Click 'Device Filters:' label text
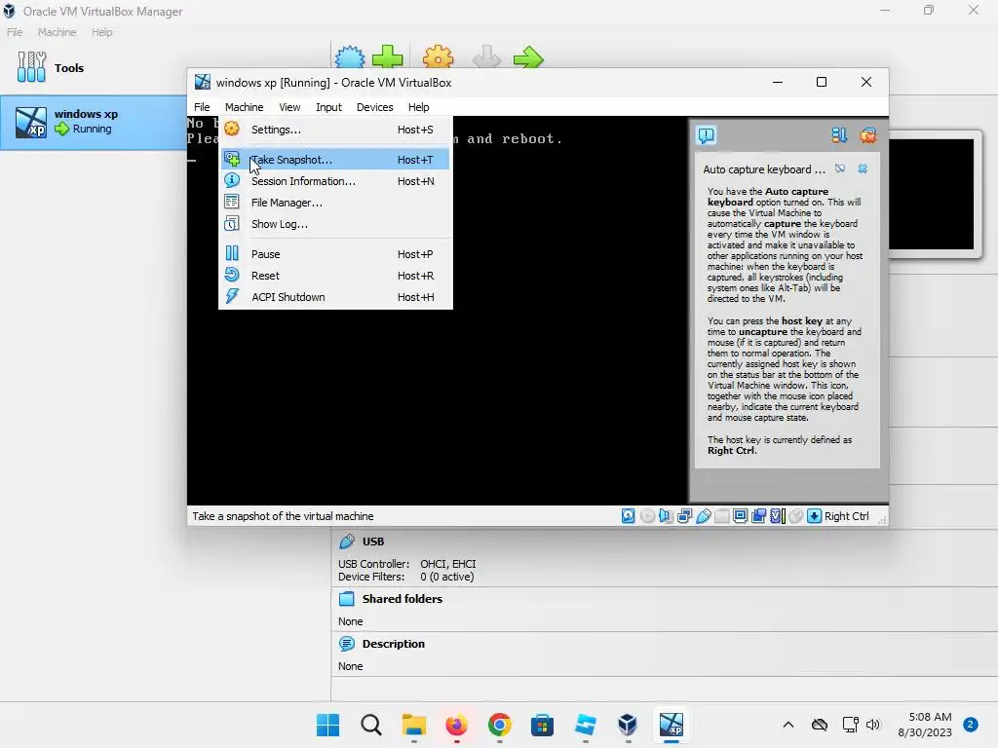The height and width of the screenshot is (748, 998). (371, 577)
